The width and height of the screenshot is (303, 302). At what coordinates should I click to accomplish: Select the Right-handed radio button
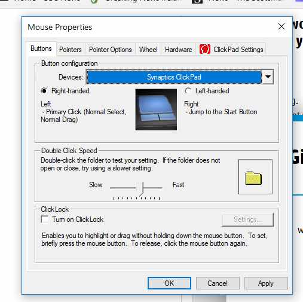pos(44,91)
